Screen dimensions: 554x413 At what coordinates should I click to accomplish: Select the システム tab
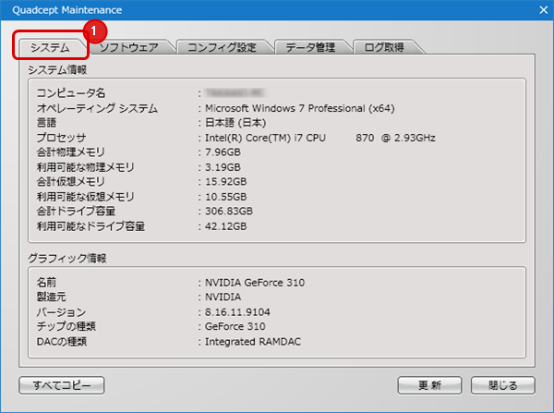pyautogui.click(x=50, y=47)
